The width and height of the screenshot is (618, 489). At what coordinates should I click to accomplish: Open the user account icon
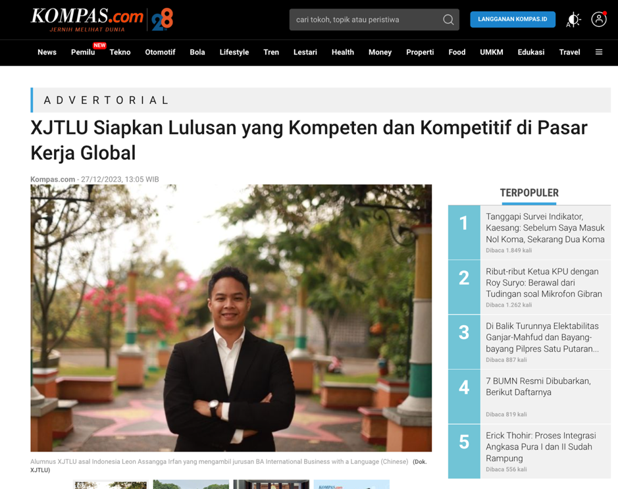[x=599, y=19]
